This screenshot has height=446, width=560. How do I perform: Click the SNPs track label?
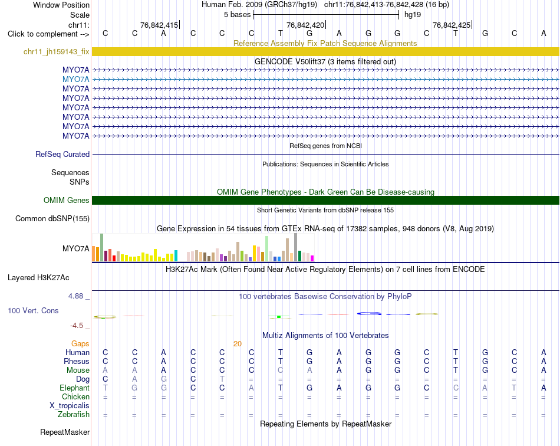80,182
